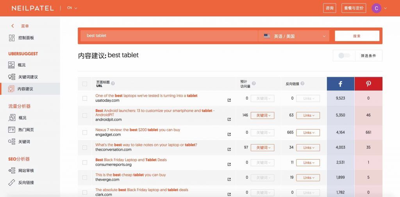
Task: Expand the account menu chevron
Action: (x=385, y=8)
